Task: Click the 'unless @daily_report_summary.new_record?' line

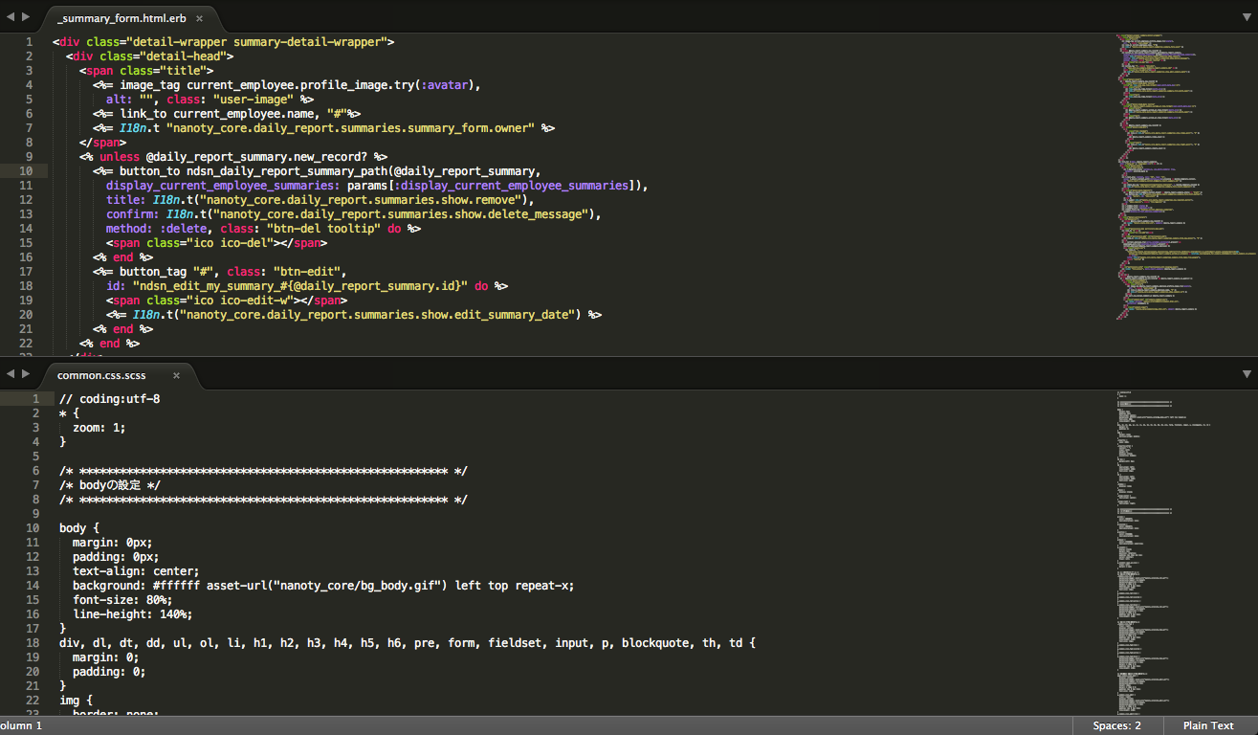Action: 233,157
